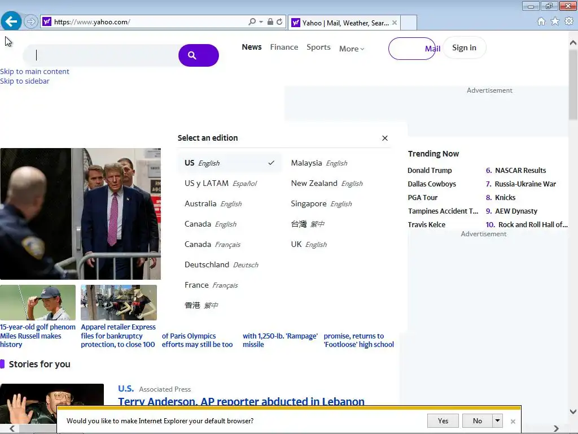578x434 pixels.
Task: Open the 15-year-old golf phenom headline
Action: click(38, 336)
